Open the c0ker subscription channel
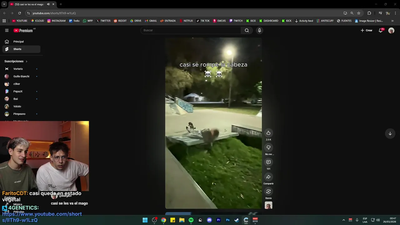Image resolution: width=400 pixels, height=225 pixels. click(21, 84)
